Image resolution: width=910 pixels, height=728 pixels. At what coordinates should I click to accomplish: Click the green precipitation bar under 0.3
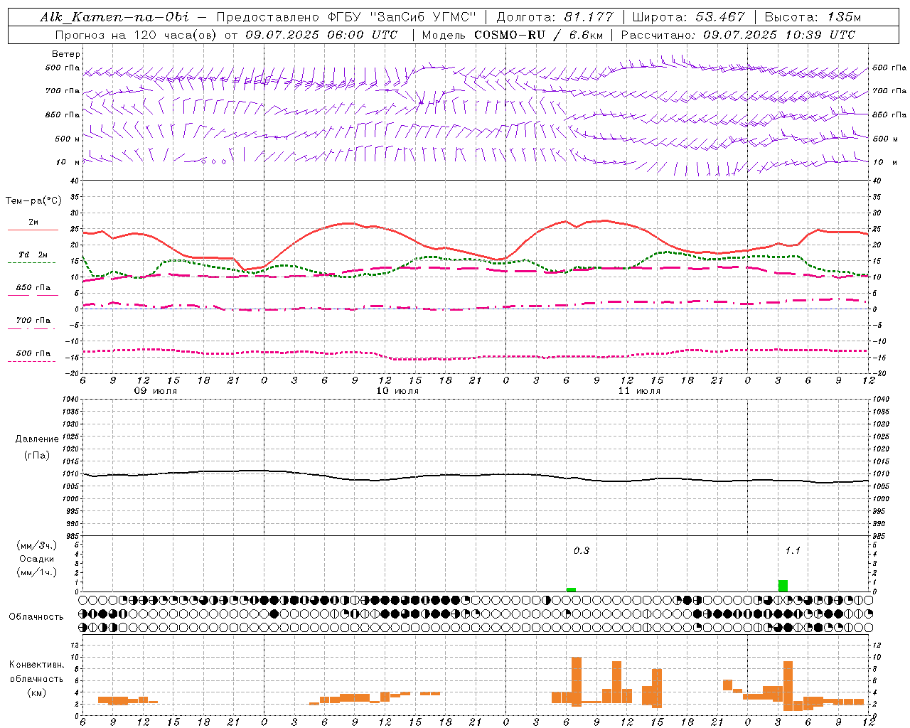[571, 589]
